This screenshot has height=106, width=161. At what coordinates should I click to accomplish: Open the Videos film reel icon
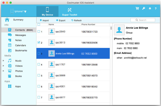click(10, 66)
